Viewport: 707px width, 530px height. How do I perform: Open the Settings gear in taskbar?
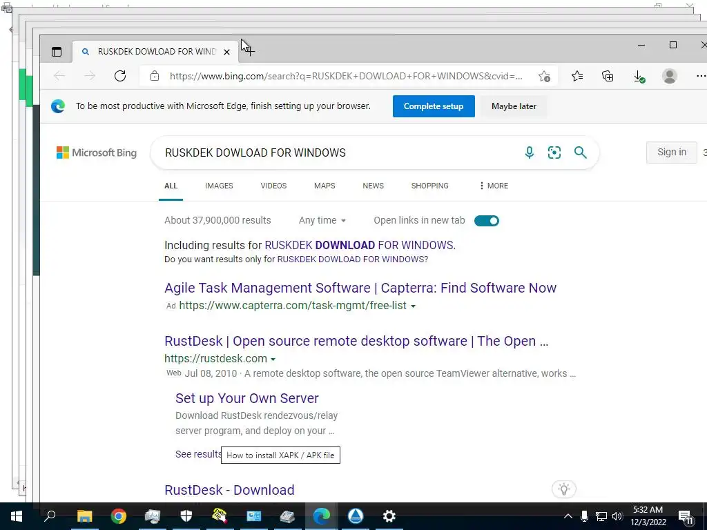point(389,516)
